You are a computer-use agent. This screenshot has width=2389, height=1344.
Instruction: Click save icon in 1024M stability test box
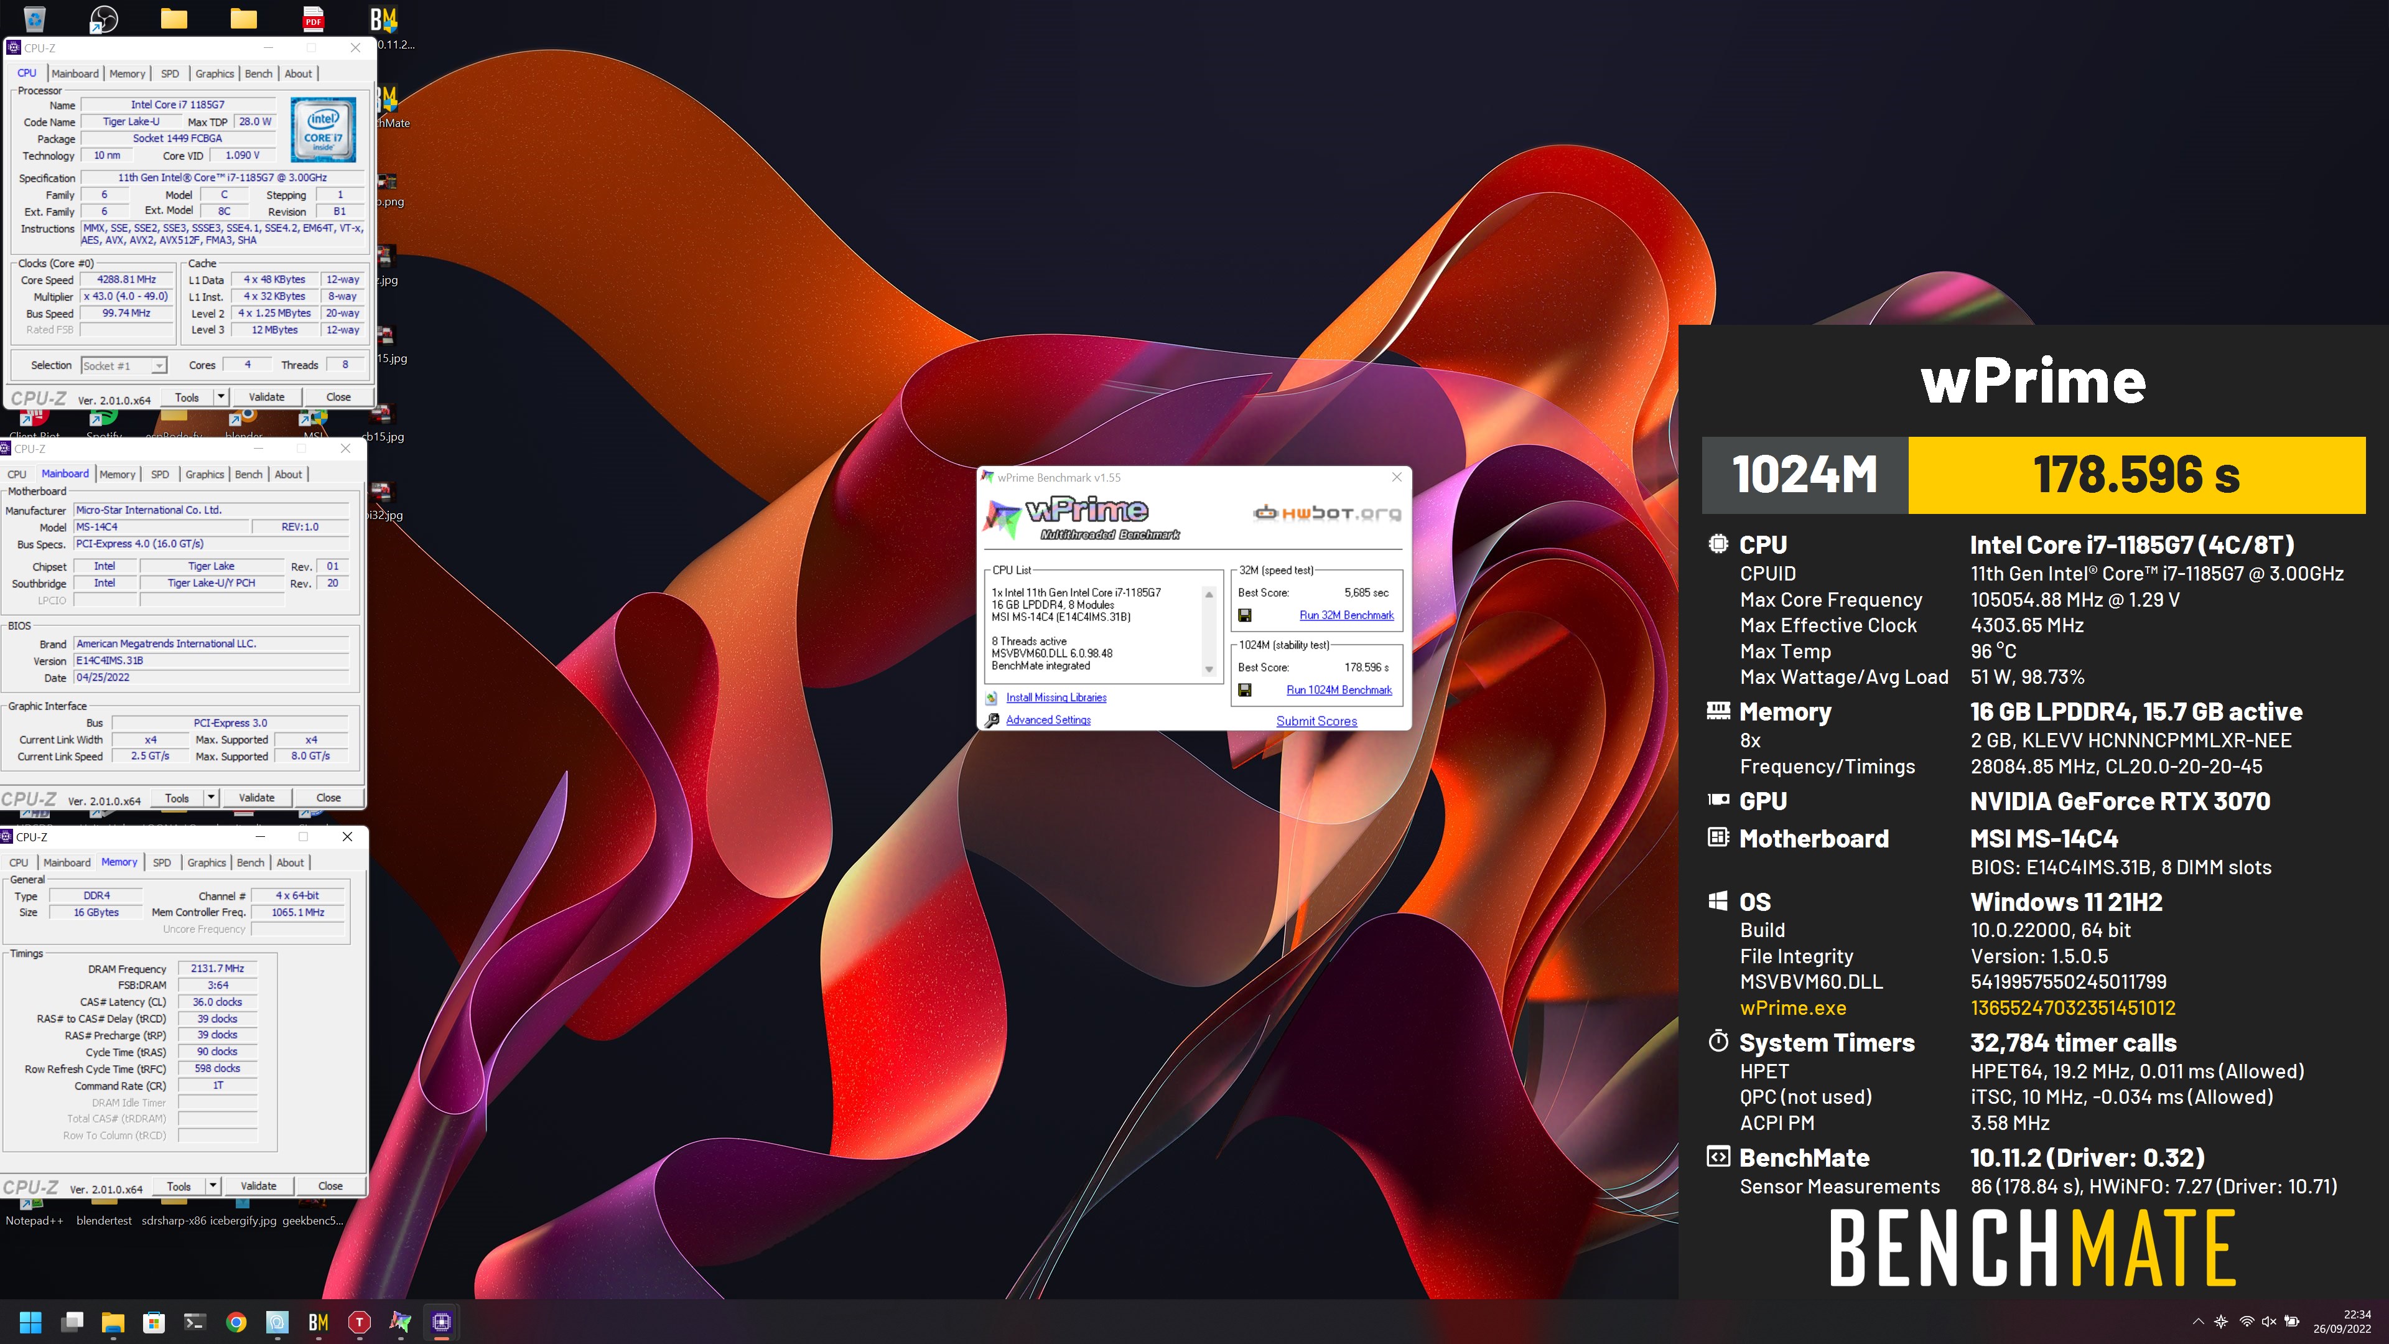pos(1244,690)
